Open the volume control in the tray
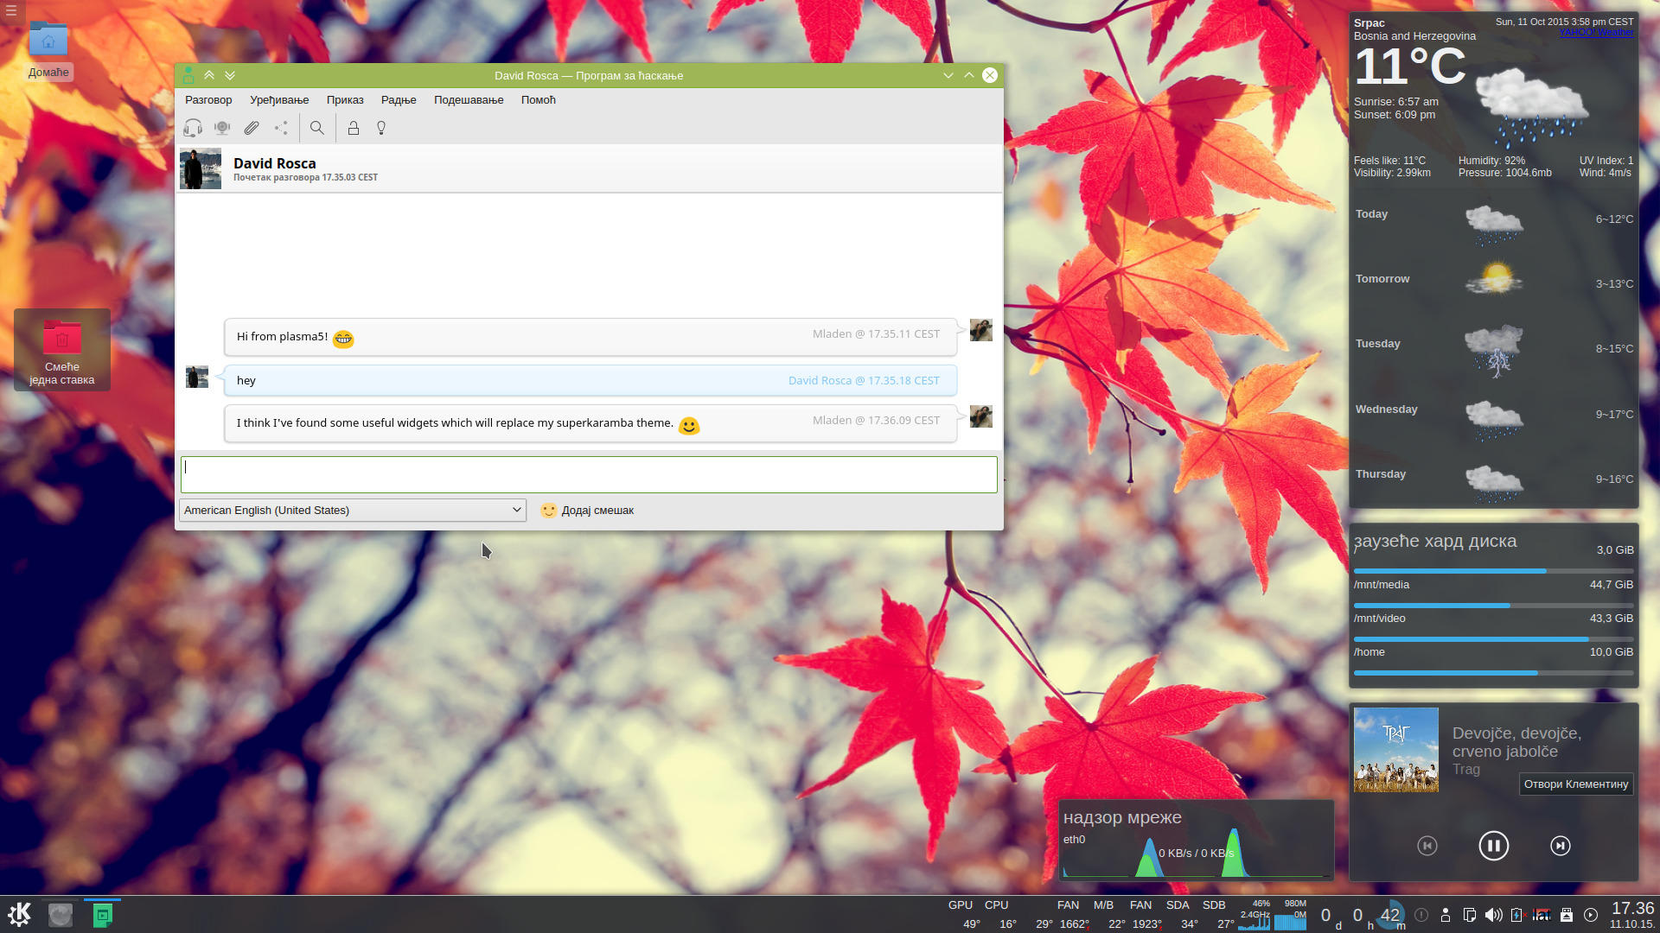 point(1493,915)
